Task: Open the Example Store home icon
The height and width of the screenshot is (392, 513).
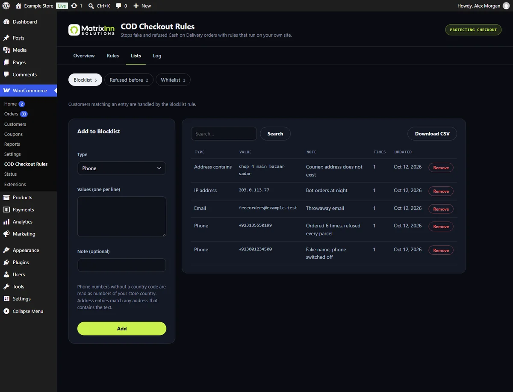Action: 18,6
